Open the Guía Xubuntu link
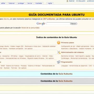Image resolution: width=94 pixels, height=94 pixels. [66, 81]
